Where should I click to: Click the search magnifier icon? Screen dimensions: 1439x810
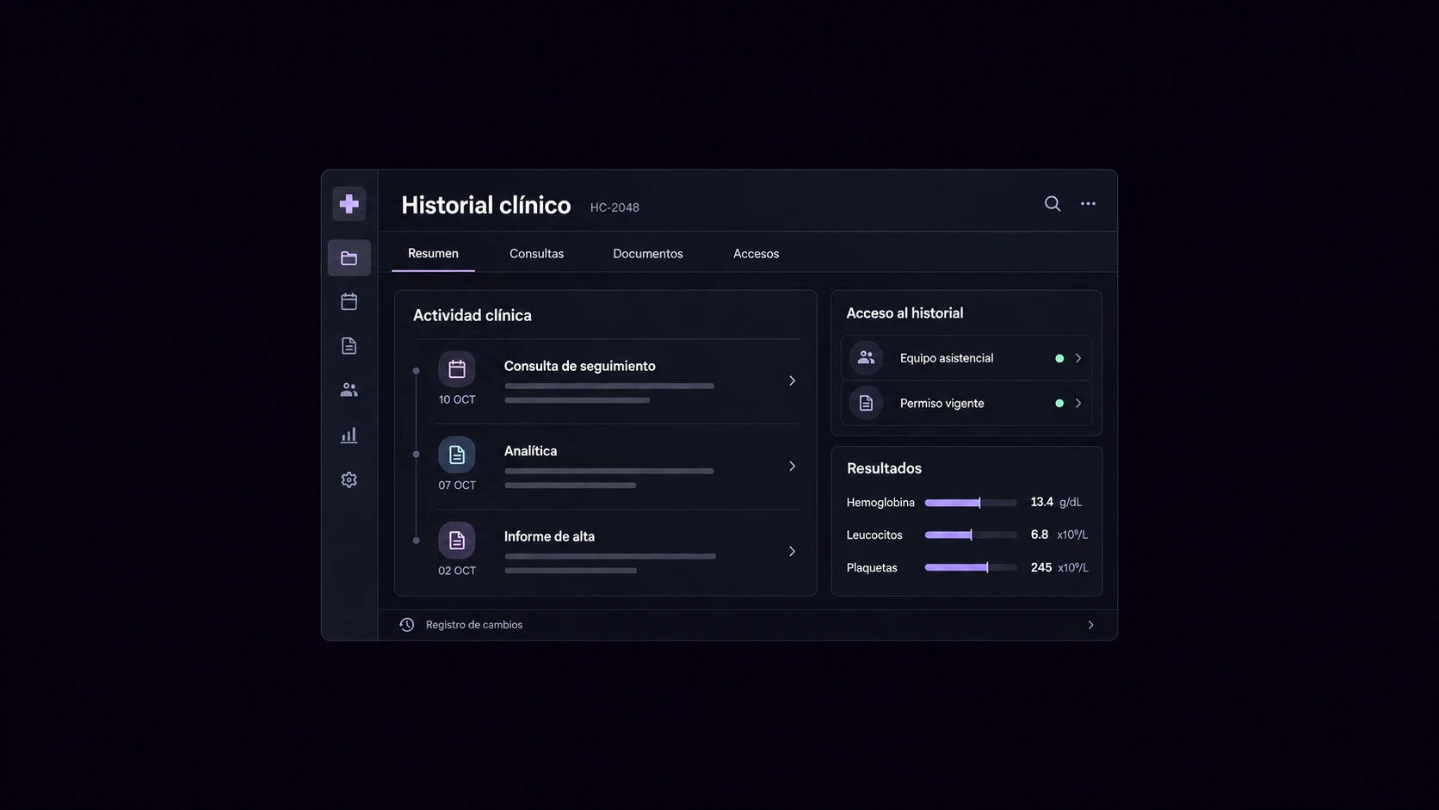click(x=1053, y=204)
